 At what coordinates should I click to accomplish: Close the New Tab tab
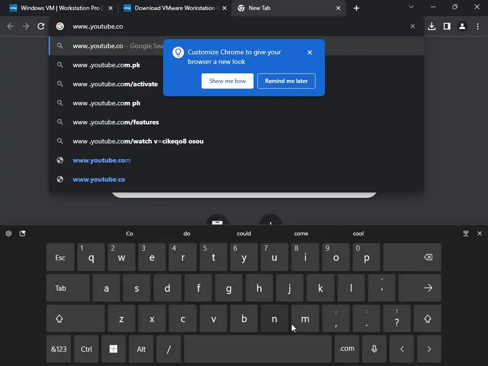point(338,8)
